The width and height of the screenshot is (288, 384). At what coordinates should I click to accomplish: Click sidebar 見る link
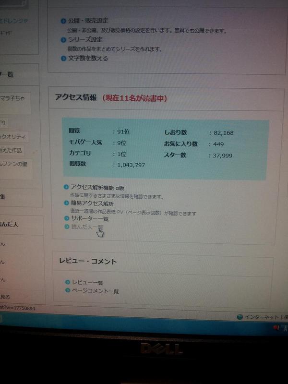click(x=5, y=297)
